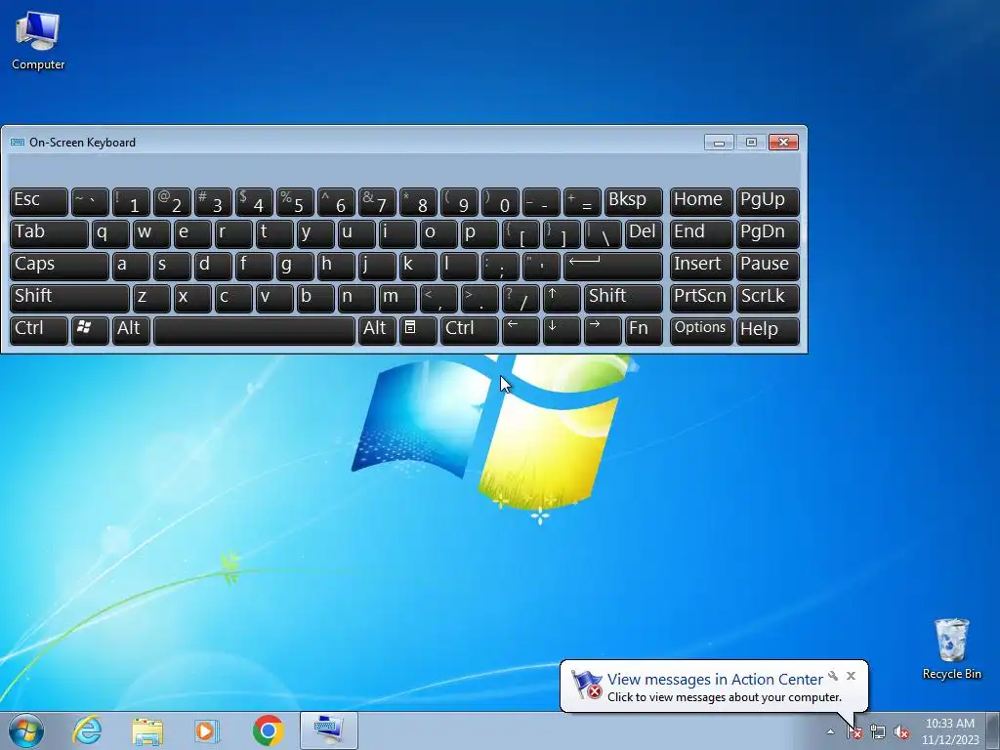This screenshot has width=1000, height=750.
Task: Click 'View messages in Action Center' link
Action: [715, 680]
